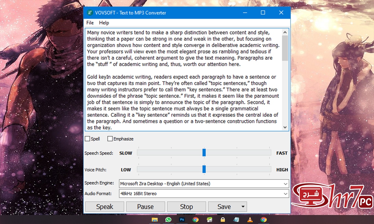This screenshot has height=224, width=374.
Task: Enable the Spell checkbox
Action: (x=88, y=139)
